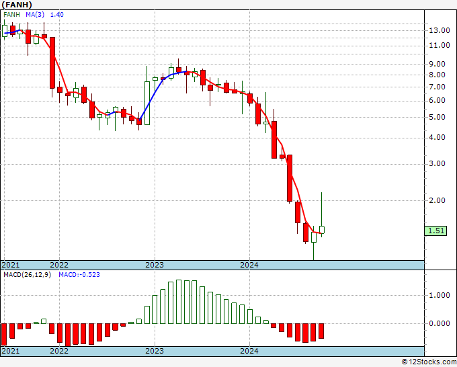Click the latest green candlestick near 1.51
This screenshot has height=367, width=457.
(322, 230)
